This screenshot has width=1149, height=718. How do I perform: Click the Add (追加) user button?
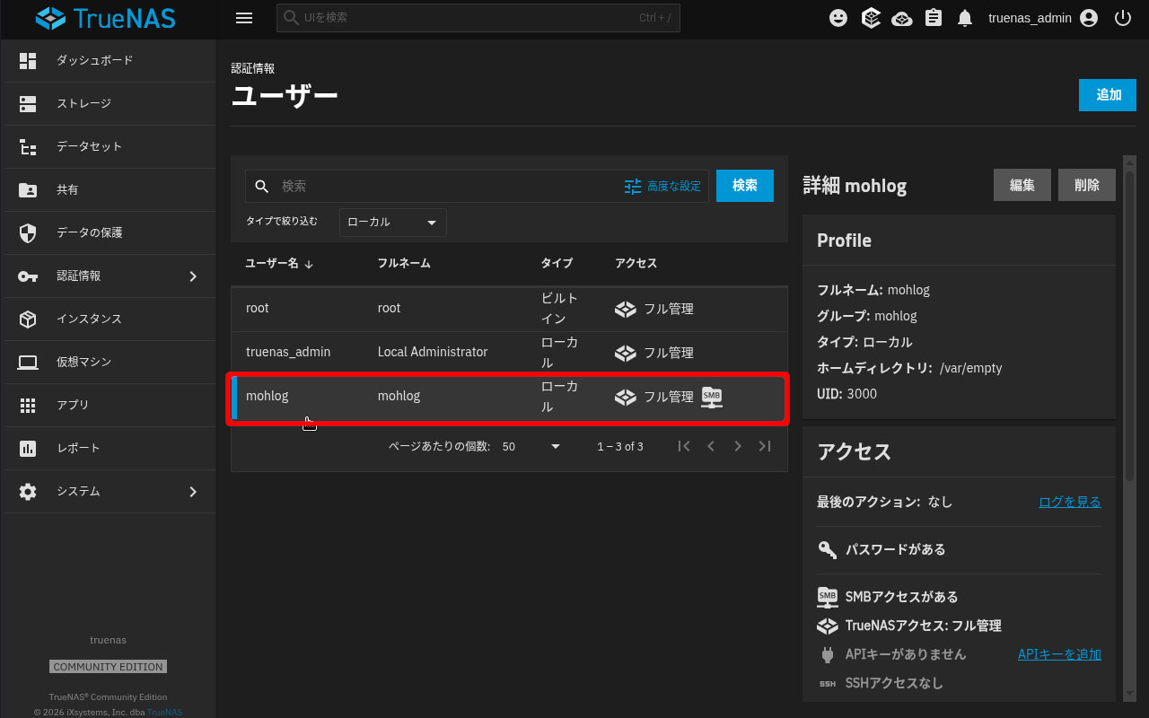(x=1108, y=95)
